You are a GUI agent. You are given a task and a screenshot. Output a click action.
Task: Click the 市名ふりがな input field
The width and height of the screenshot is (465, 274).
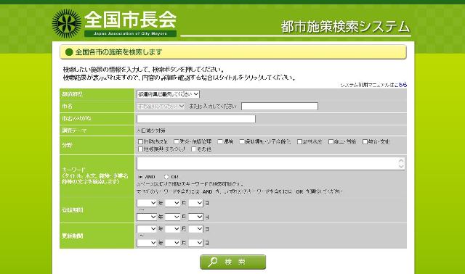coord(196,119)
